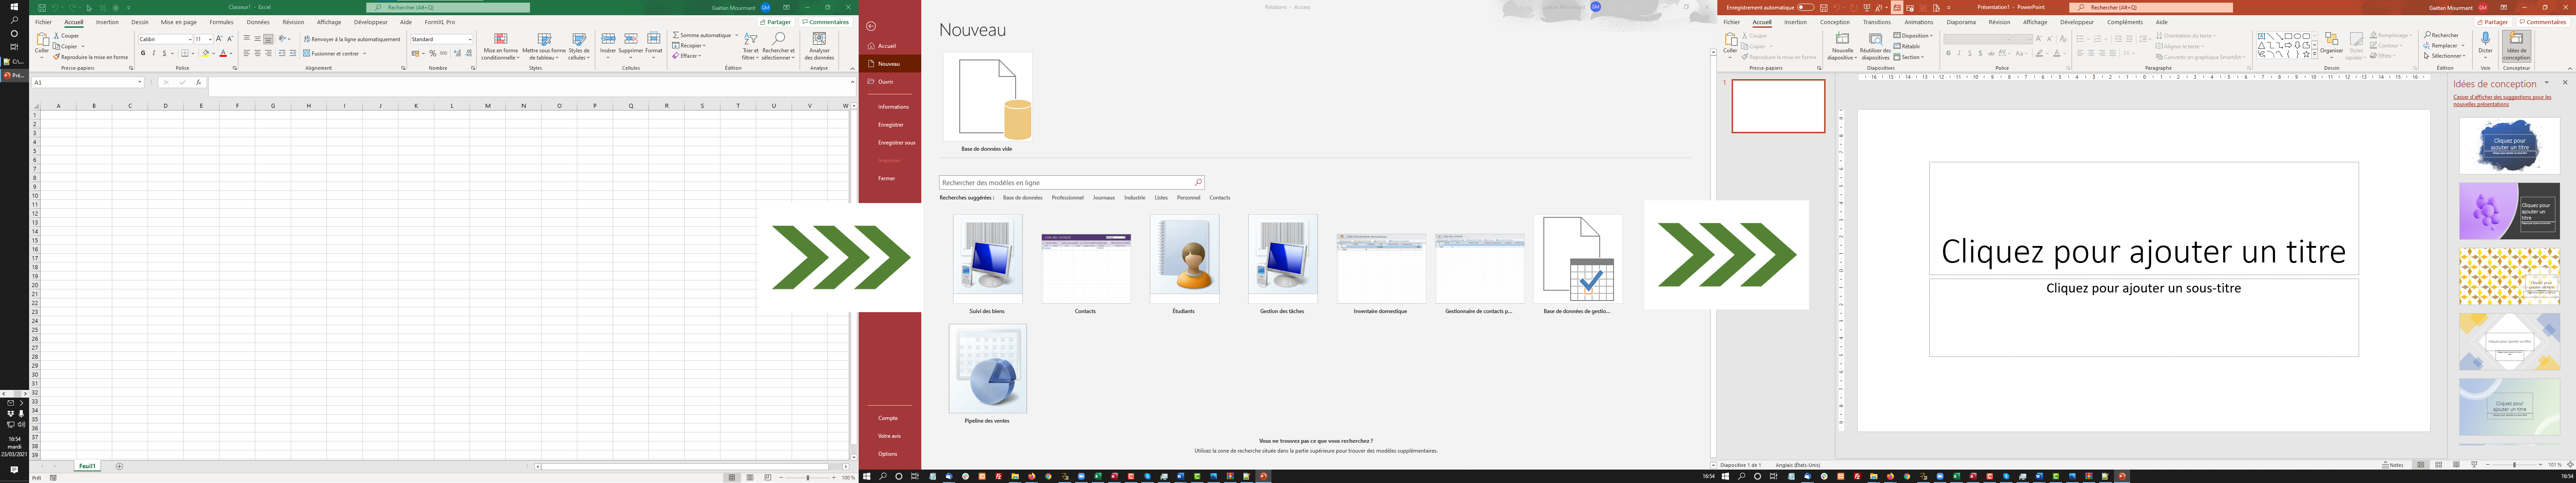This screenshot has height=483, width=2576.
Task: Save the Excel workbook from quick access toolbar
Action: [x=42, y=7]
